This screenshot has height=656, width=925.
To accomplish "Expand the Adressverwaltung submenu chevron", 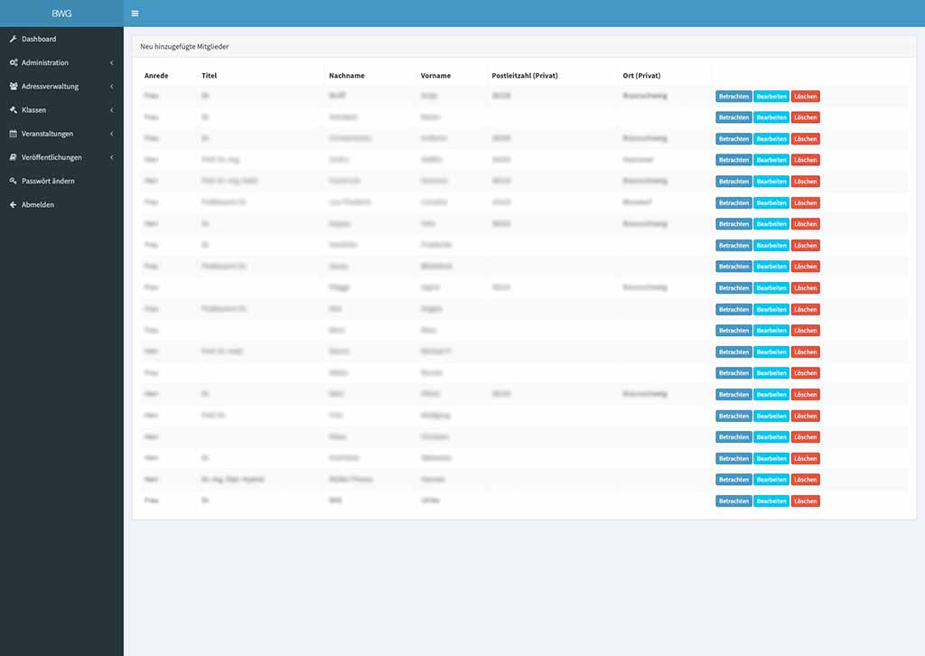I will [111, 87].
